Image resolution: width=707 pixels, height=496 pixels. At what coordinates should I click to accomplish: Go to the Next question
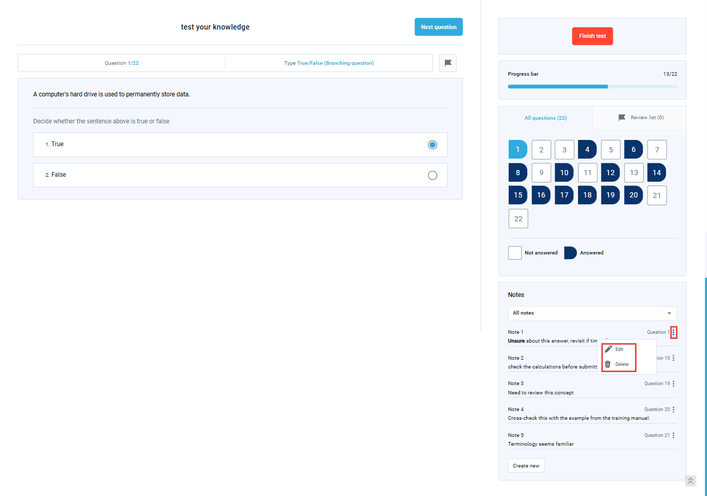point(439,27)
